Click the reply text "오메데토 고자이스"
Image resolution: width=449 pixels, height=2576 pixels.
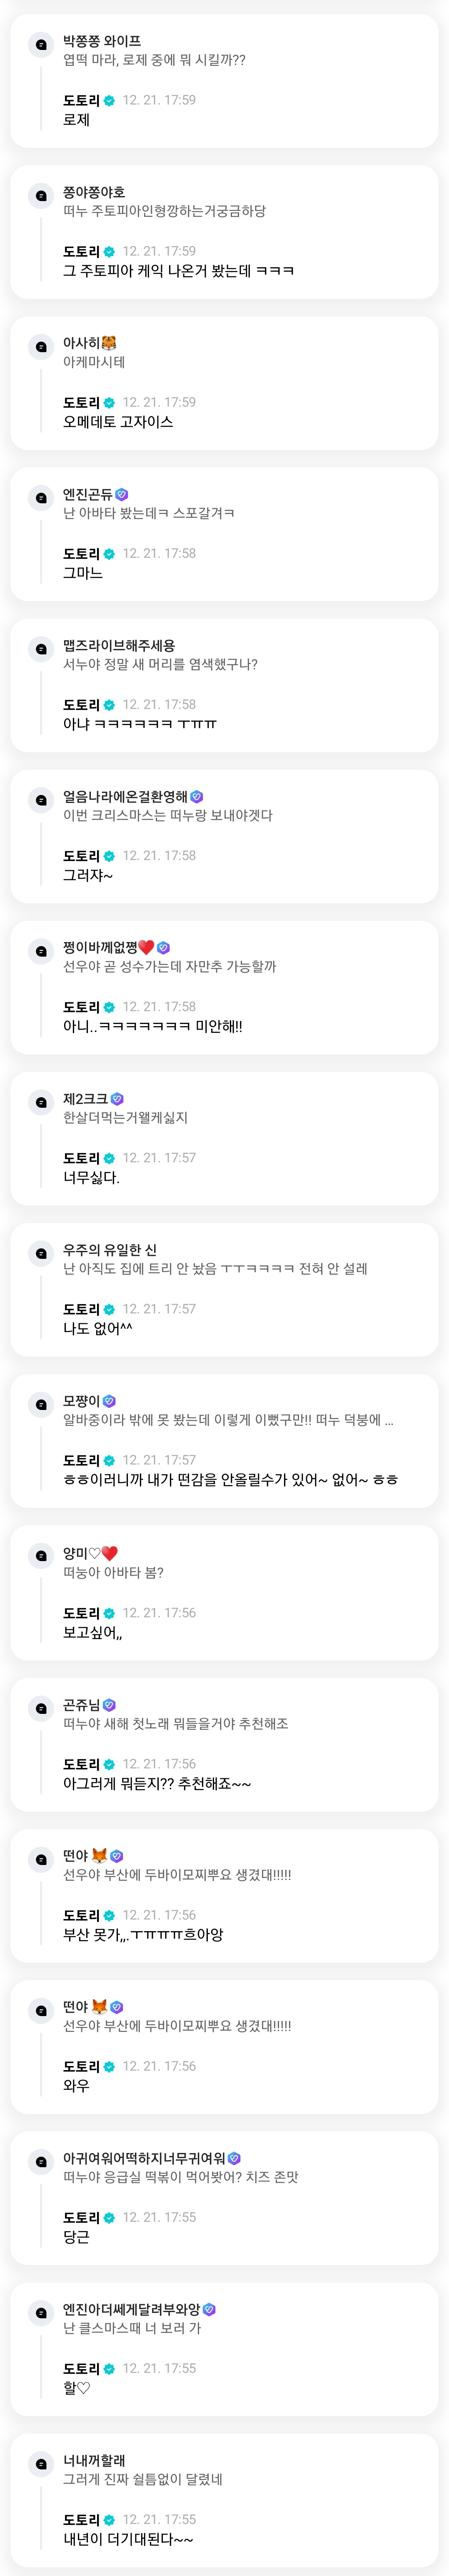118,422
